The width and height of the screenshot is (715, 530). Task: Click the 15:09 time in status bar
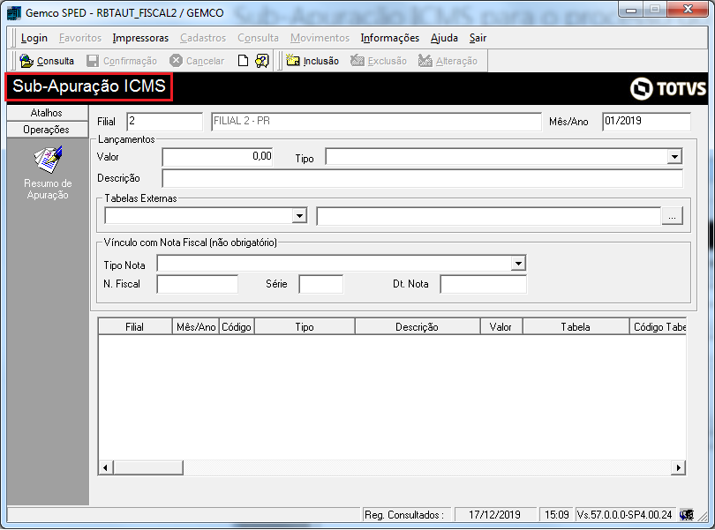pyautogui.click(x=556, y=515)
